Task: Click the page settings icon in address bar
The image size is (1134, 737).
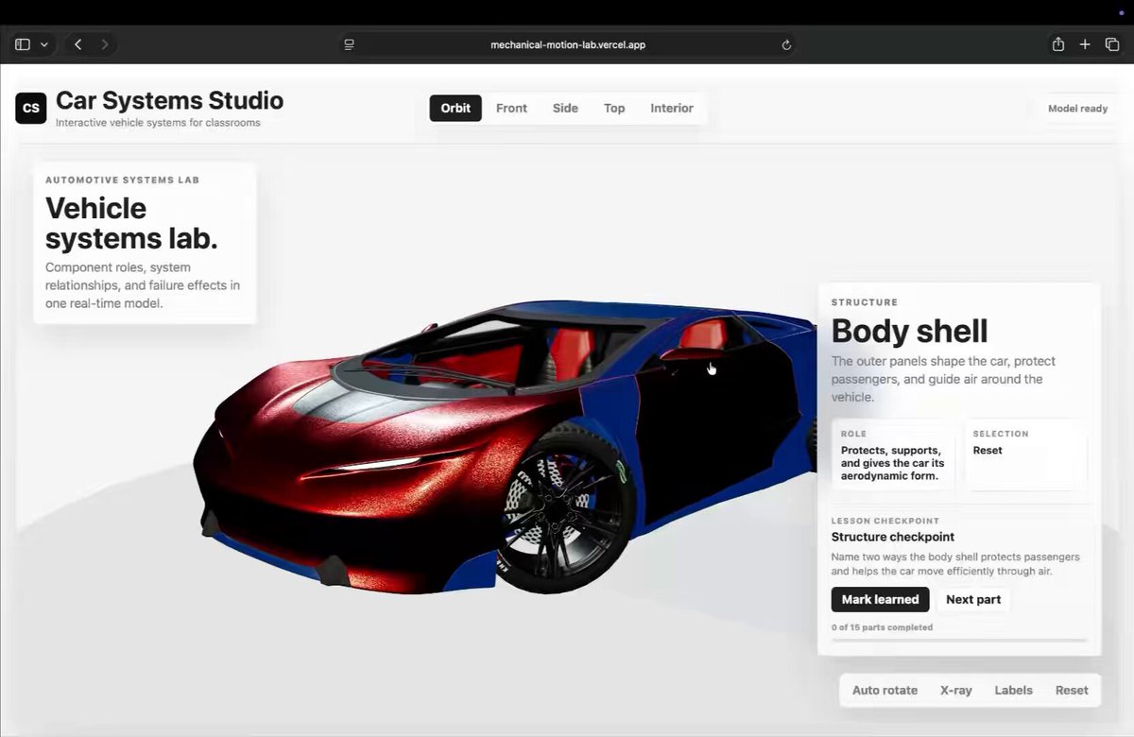Action: point(349,44)
